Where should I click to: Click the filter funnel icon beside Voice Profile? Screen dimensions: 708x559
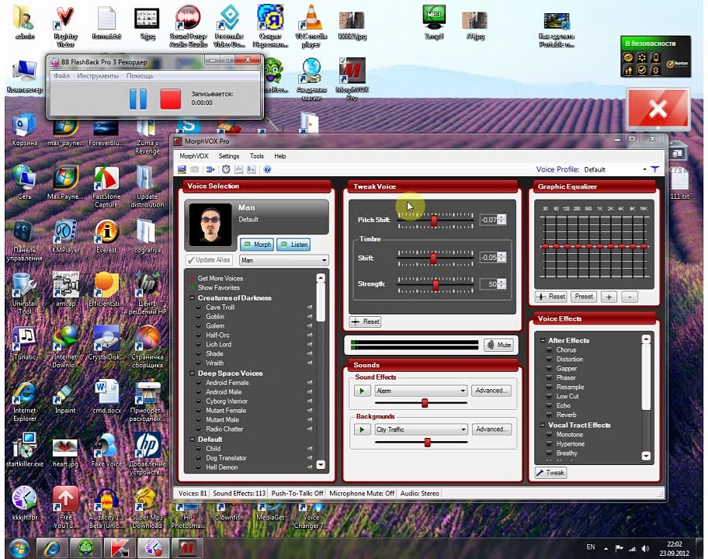(654, 169)
